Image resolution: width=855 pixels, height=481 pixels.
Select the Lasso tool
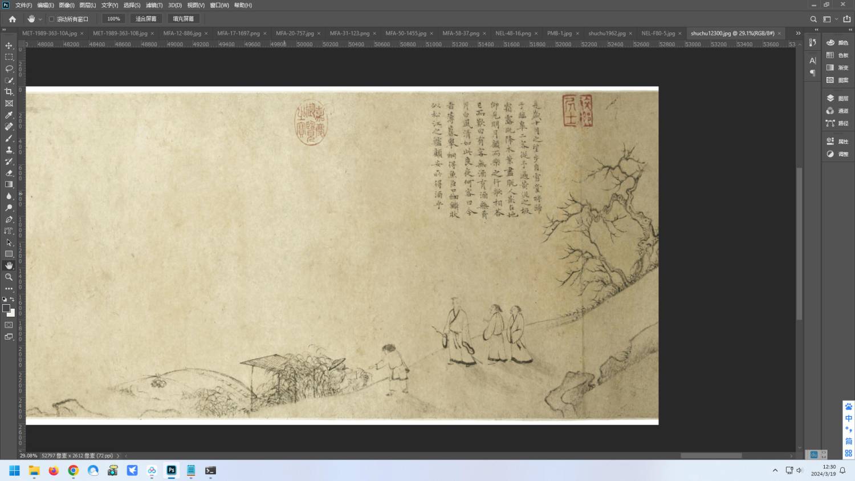coord(9,68)
